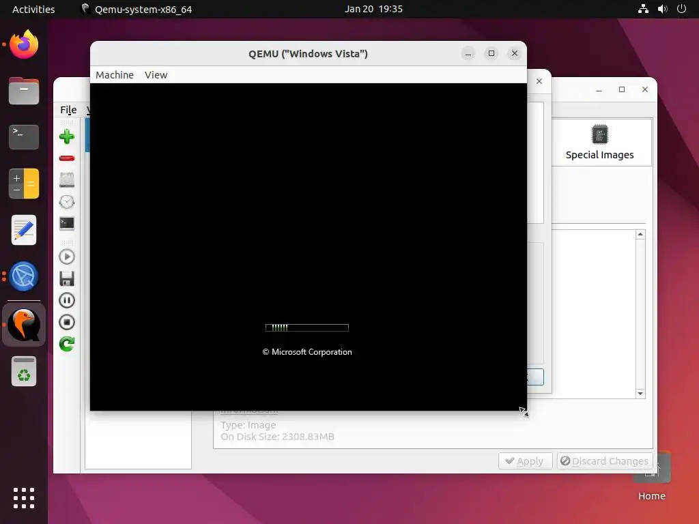This screenshot has width=699, height=524.
Task: Click the green plus add VM icon
Action: pyautogui.click(x=67, y=136)
